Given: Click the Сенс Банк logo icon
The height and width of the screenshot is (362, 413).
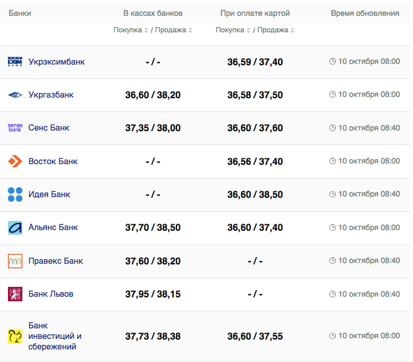Looking at the screenshot, I should (x=14, y=128).
